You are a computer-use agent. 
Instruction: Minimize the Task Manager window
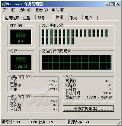107,4
